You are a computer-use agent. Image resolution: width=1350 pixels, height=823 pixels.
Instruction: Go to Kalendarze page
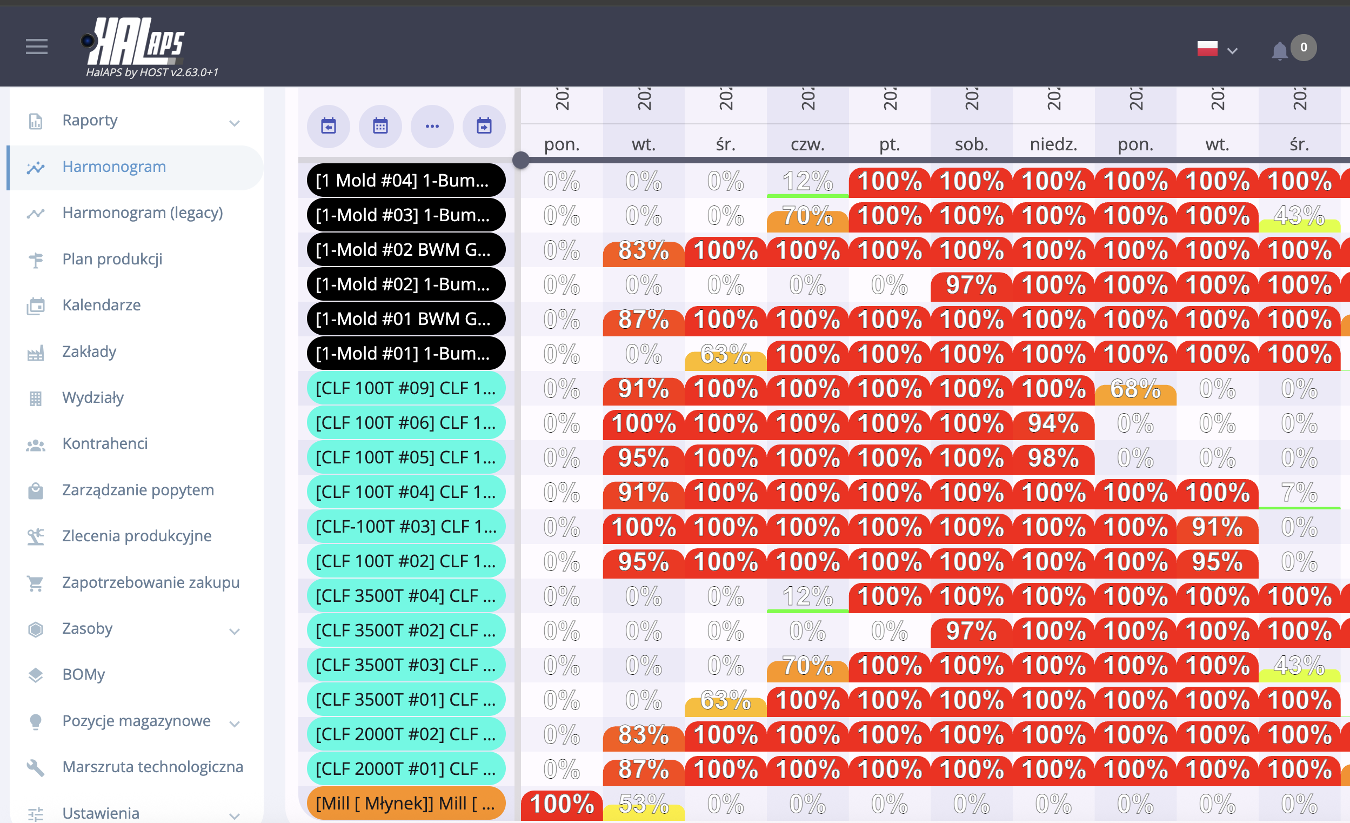(x=102, y=305)
